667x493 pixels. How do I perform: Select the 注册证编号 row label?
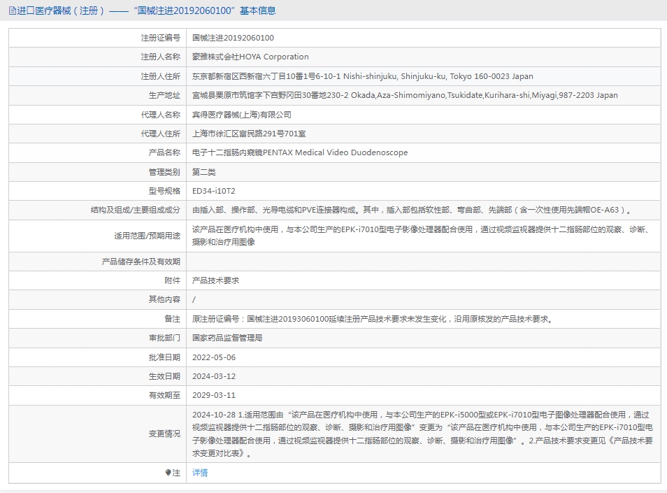[160, 38]
